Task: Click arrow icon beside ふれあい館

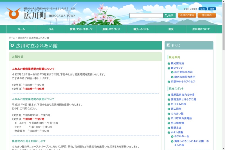Action: (169, 114)
